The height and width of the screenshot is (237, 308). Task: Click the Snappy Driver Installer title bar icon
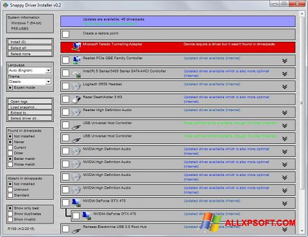6,4
